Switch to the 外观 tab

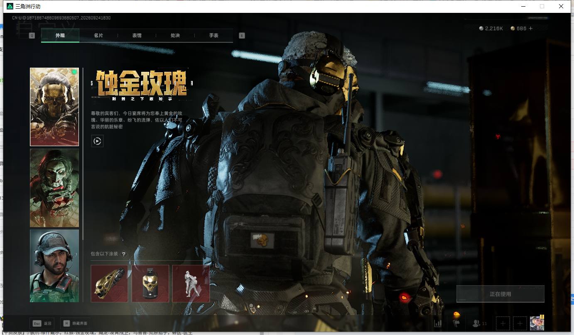60,36
